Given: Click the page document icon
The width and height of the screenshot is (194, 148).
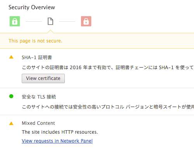Looking at the screenshot, I should 50,21.
